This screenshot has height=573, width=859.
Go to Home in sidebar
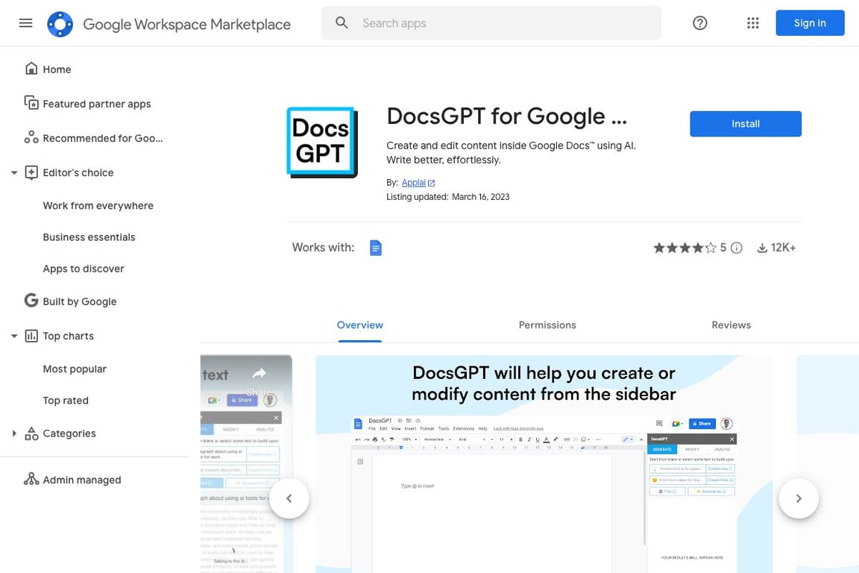(x=57, y=69)
